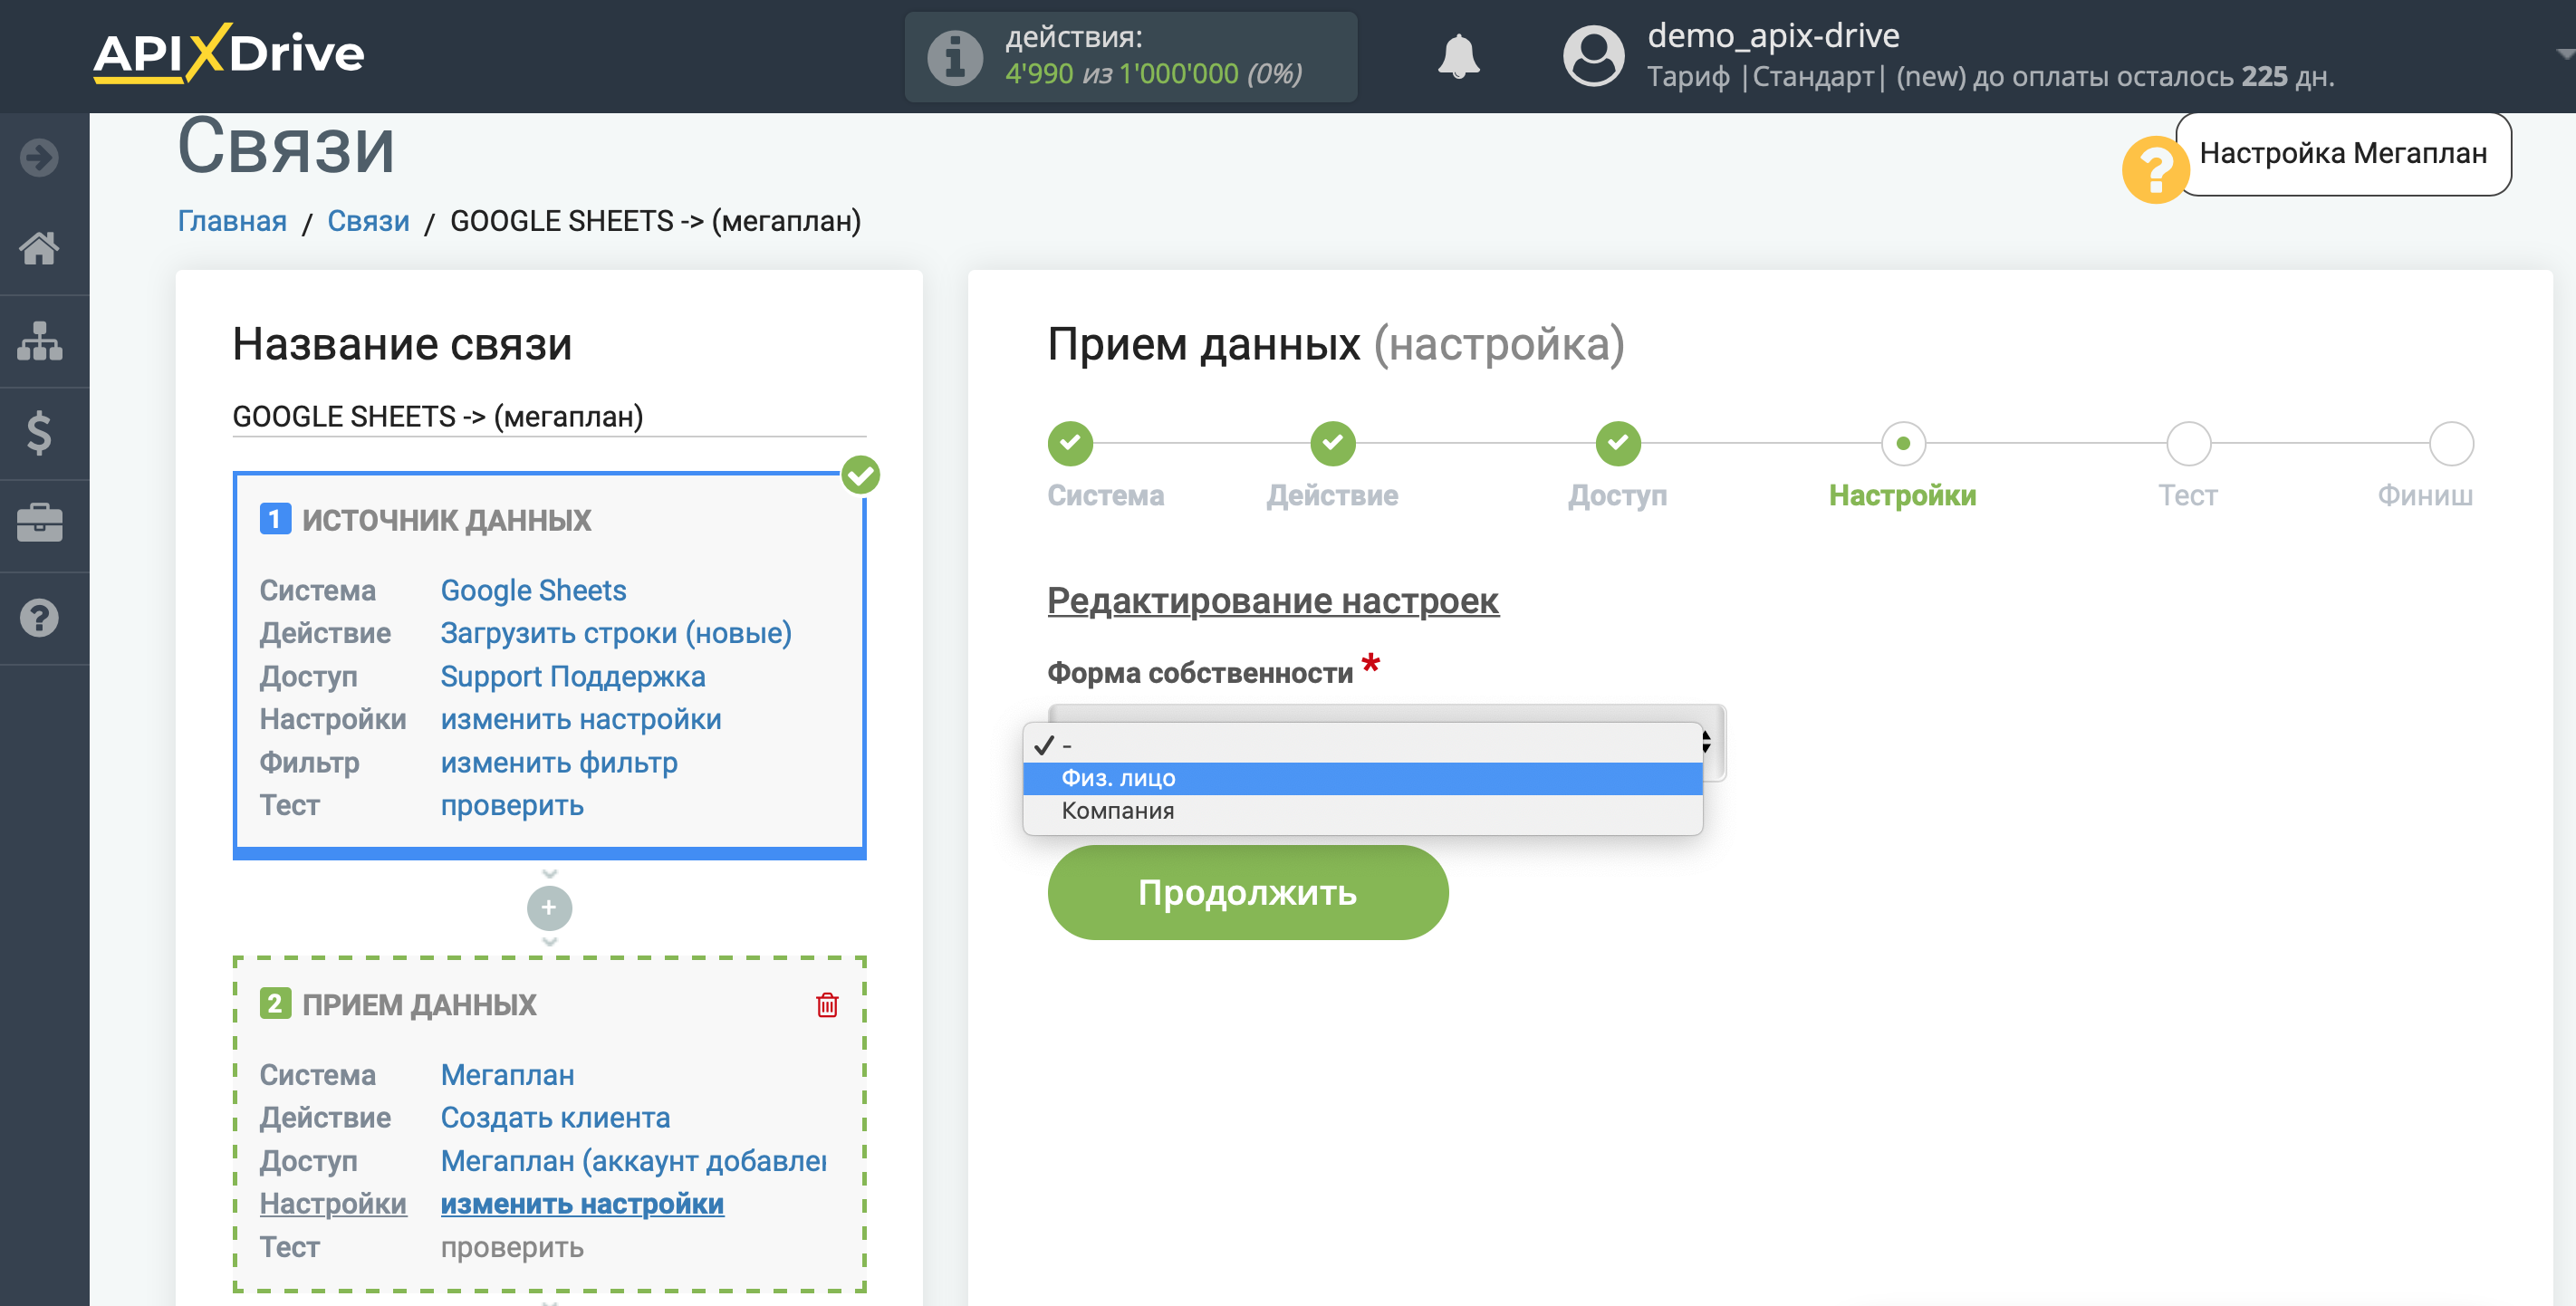Delete data receiver with red trash icon

pos(827,1004)
